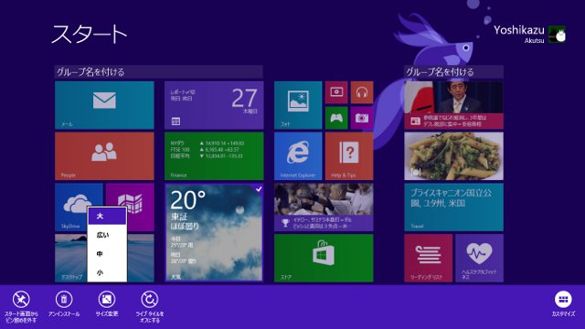Open the Reading List tile
This screenshot has height=329, width=585.
coord(429,258)
